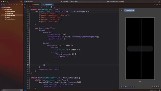Select the capsule shape in preview canvas

(x=140, y=49)
